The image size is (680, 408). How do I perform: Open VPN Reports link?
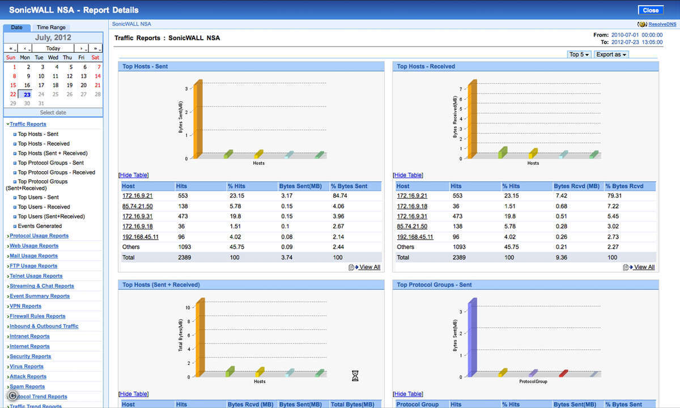[25, 306]
